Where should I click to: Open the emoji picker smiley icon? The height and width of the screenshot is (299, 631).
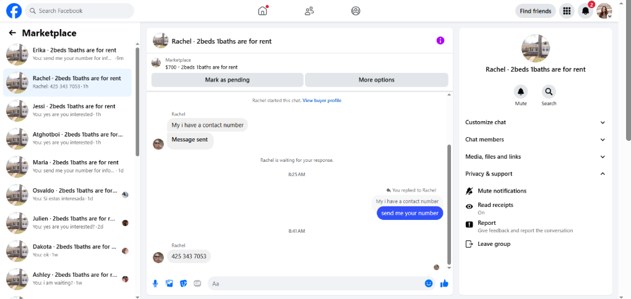pos(429,284)
